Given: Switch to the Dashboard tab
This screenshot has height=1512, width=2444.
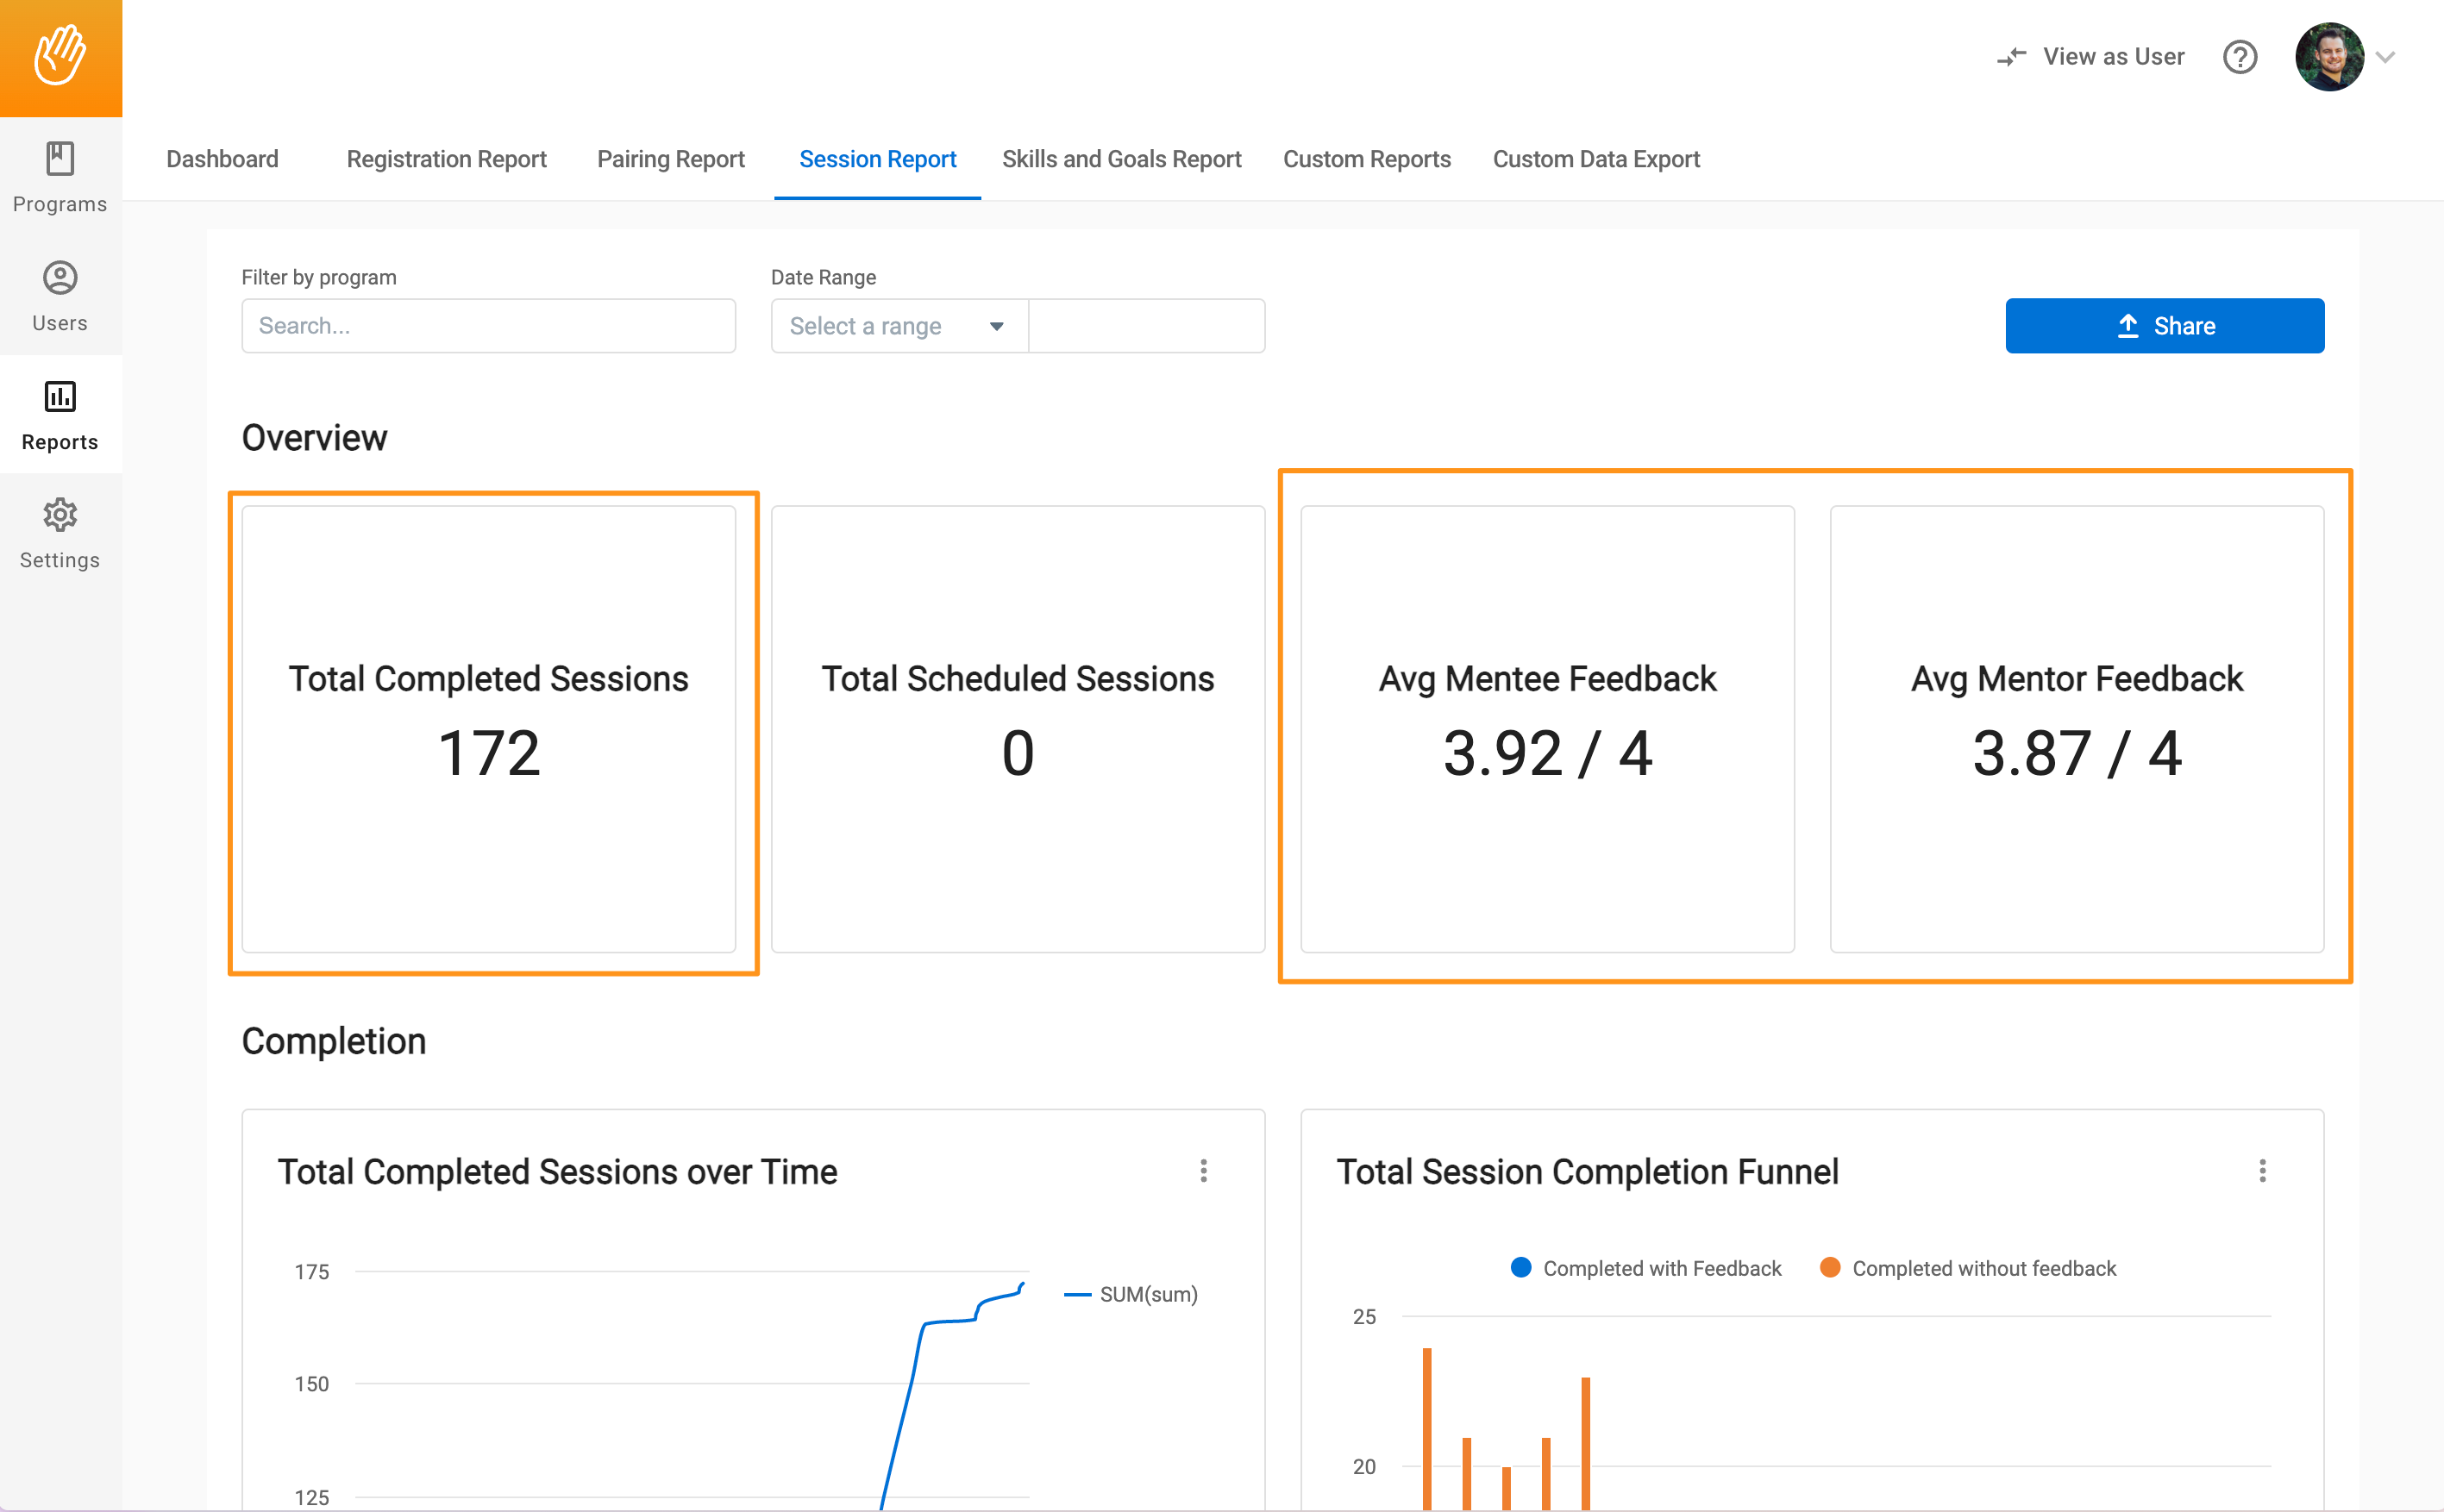Looking at the screenshot, I should (x=222, y=159).
